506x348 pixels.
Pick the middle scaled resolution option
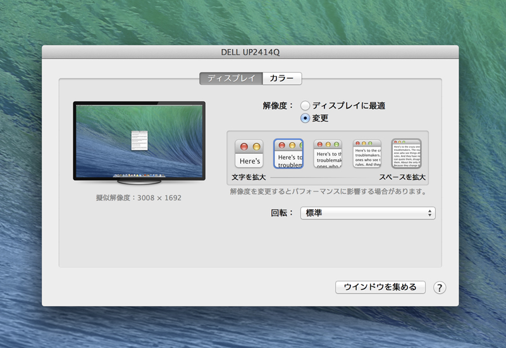[328, 153]
